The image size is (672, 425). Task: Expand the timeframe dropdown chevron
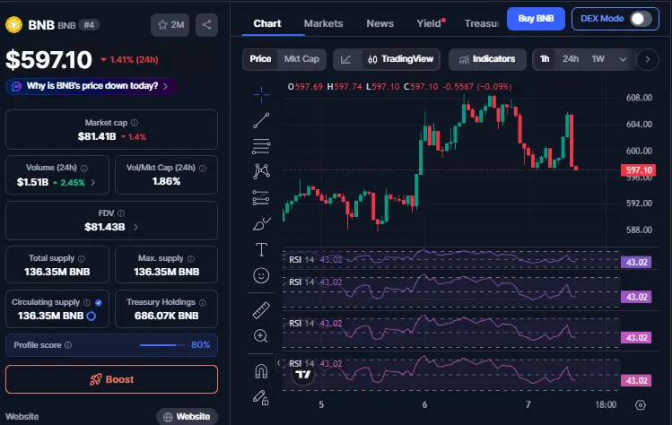point(623,59)
